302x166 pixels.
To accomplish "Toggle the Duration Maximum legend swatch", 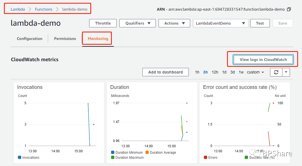I will (x=113, y=157).
